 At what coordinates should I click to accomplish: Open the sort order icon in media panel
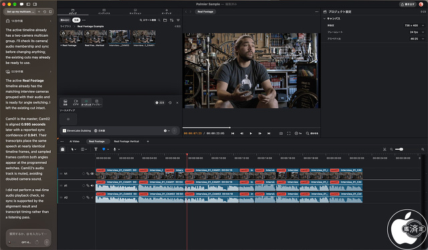172,20
